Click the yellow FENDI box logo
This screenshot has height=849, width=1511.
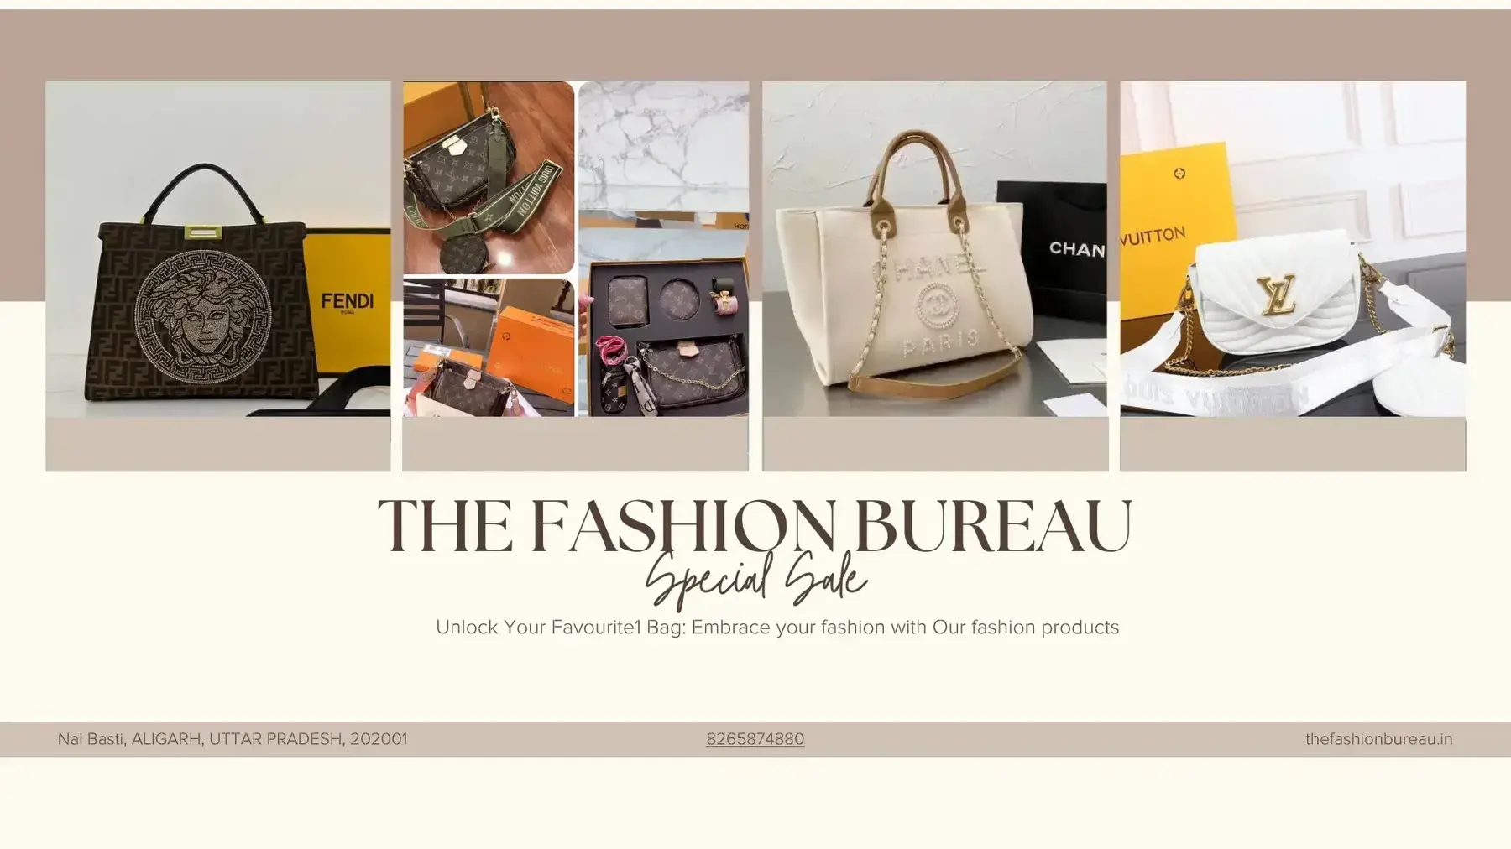tap(347, 301)
